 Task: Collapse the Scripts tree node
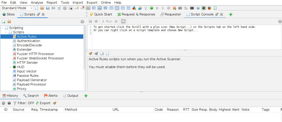point(6,32)
